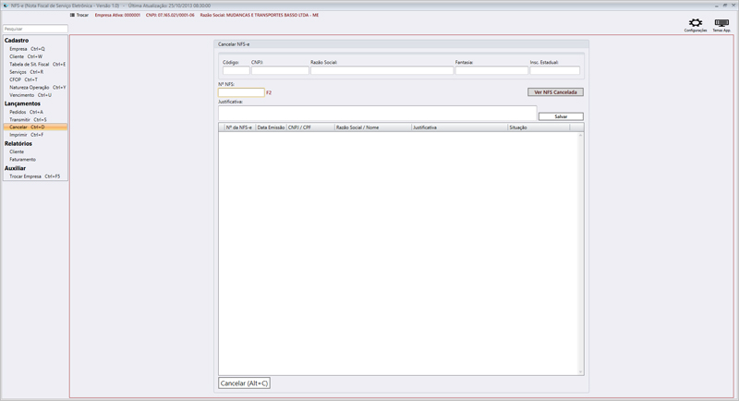Screen dimensions: 739x401
Task: Sort by Data Emissão column header
Action: [x=271, y=128]
